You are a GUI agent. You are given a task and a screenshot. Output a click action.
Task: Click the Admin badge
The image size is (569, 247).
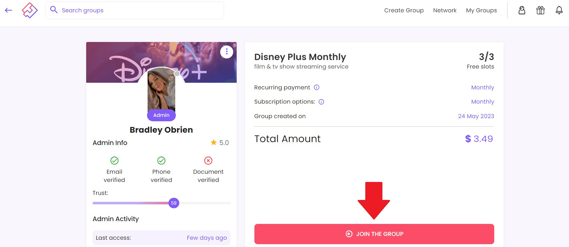click(x=161, y=115)
